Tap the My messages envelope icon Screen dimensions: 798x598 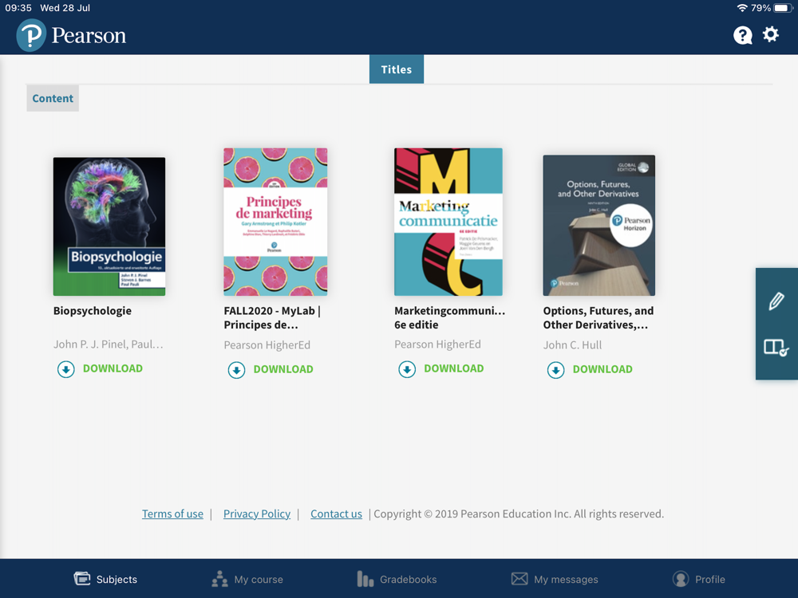click(519, 579)
